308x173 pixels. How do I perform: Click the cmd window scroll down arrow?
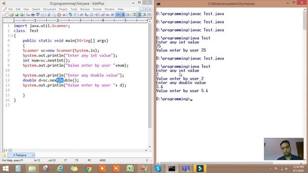click(x=305, y=160)
